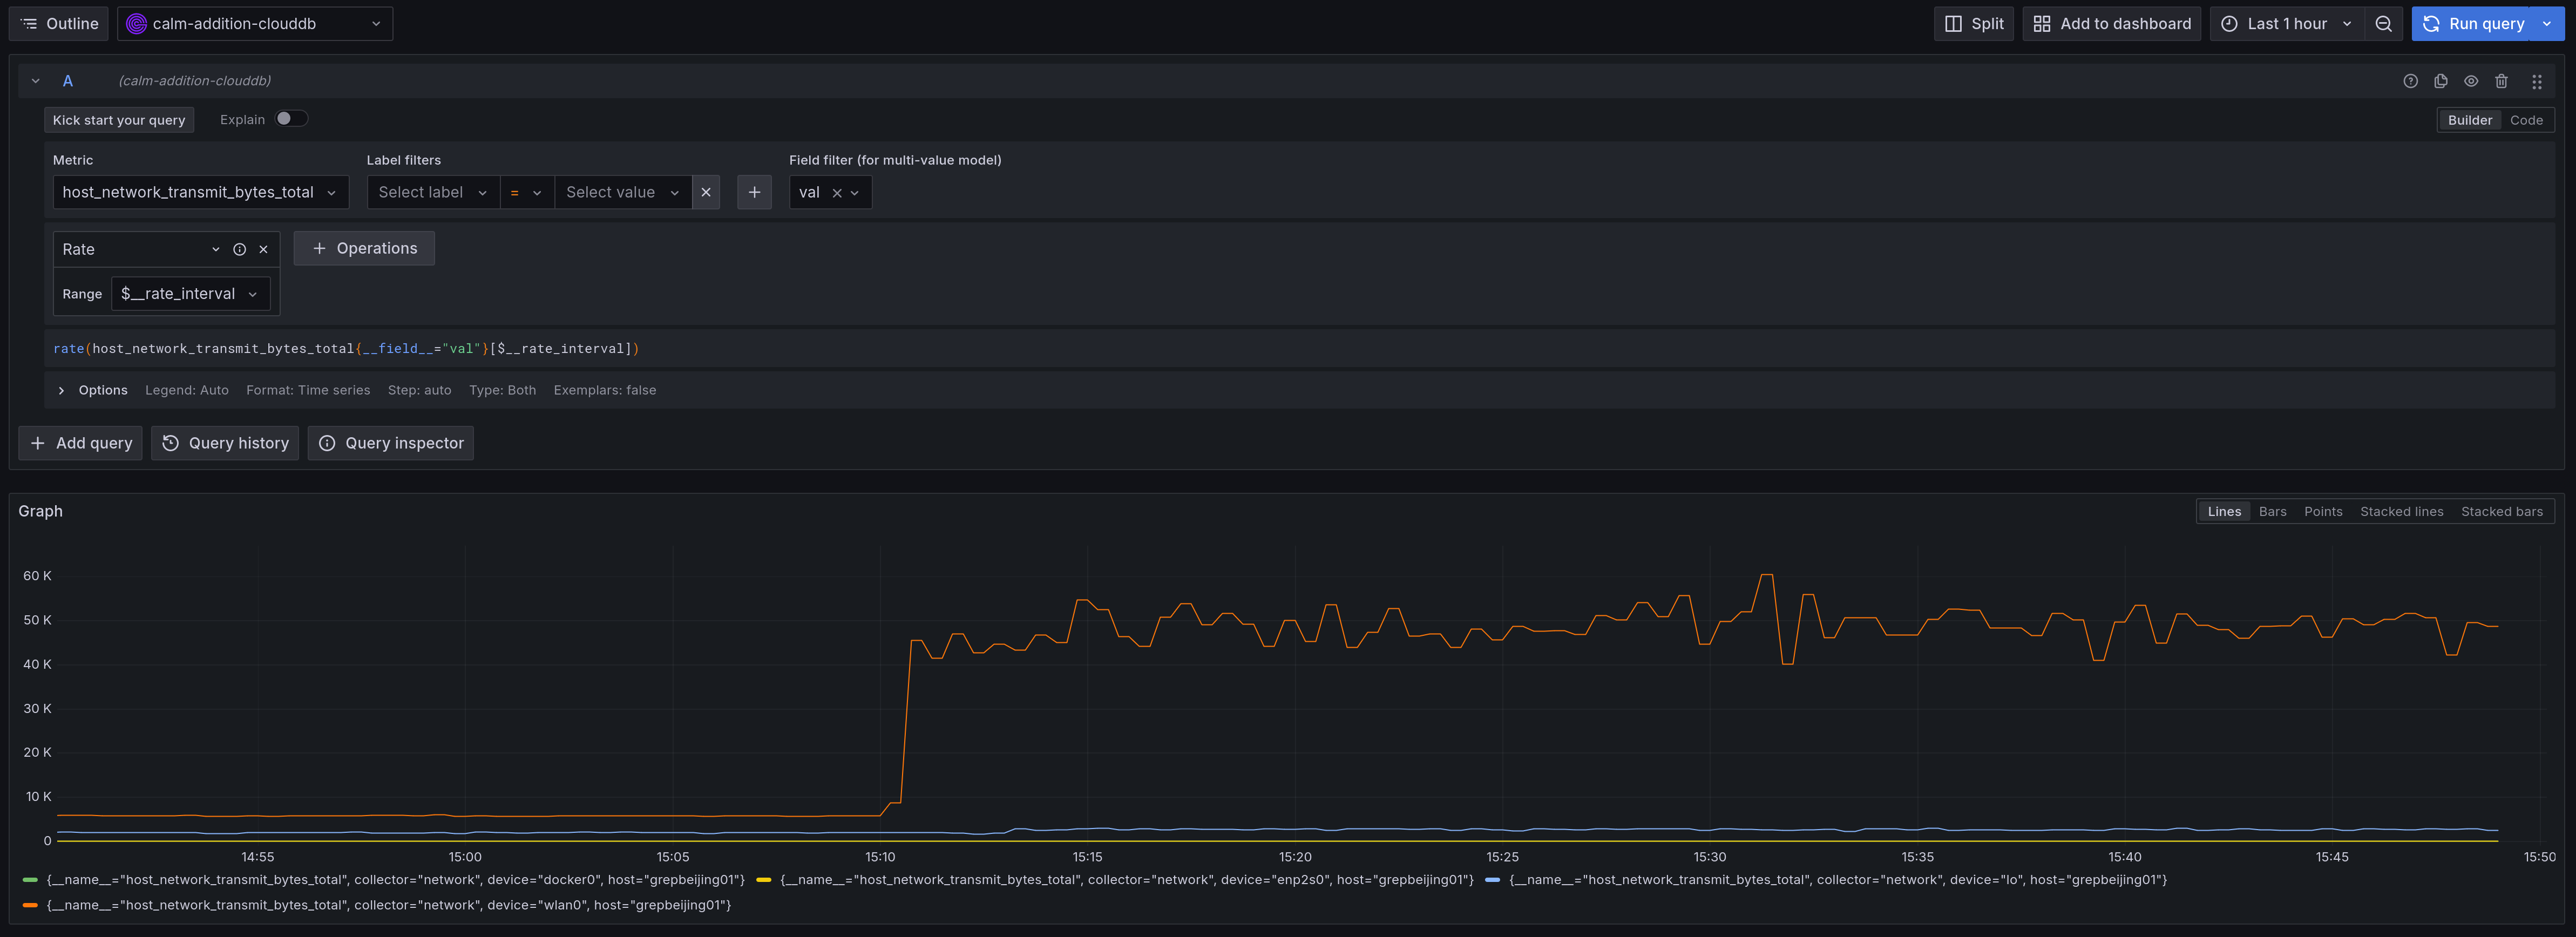Viewport: 2576px width, 937px height.
Task: Click the orange wlan0 legend color swatch
Action: point(30,905)
